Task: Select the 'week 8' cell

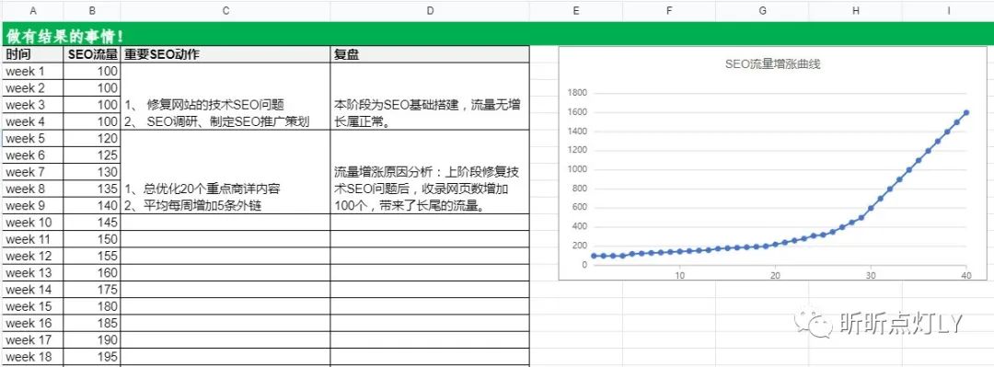Action: coord(33,189)
